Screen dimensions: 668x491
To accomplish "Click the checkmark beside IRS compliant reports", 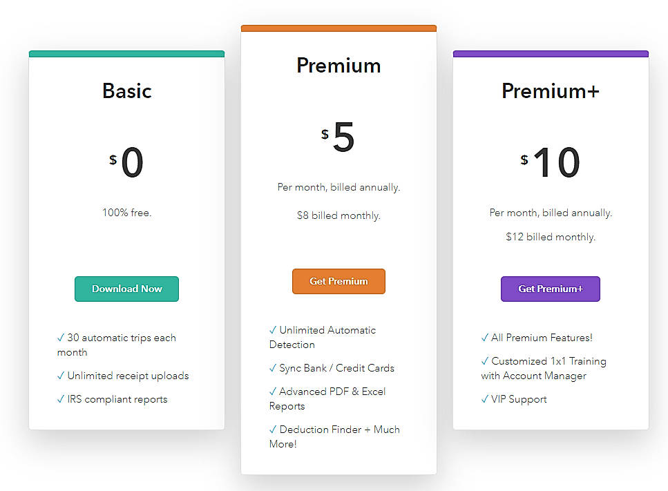I will pyautogui.click(x=61, y=399).
